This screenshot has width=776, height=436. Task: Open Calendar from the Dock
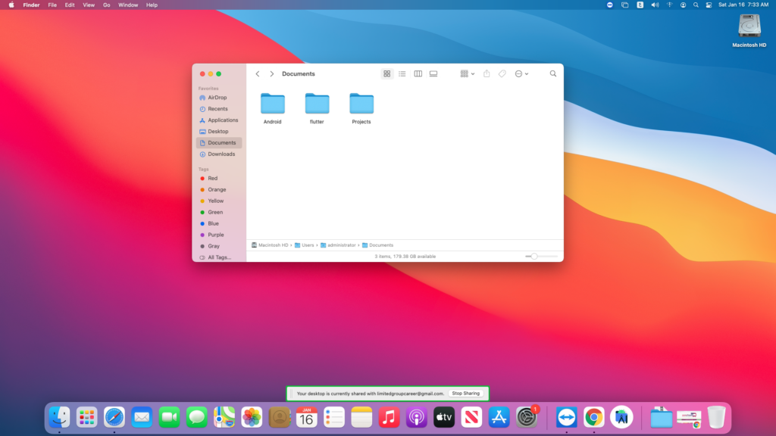click(x=307, y=418)
